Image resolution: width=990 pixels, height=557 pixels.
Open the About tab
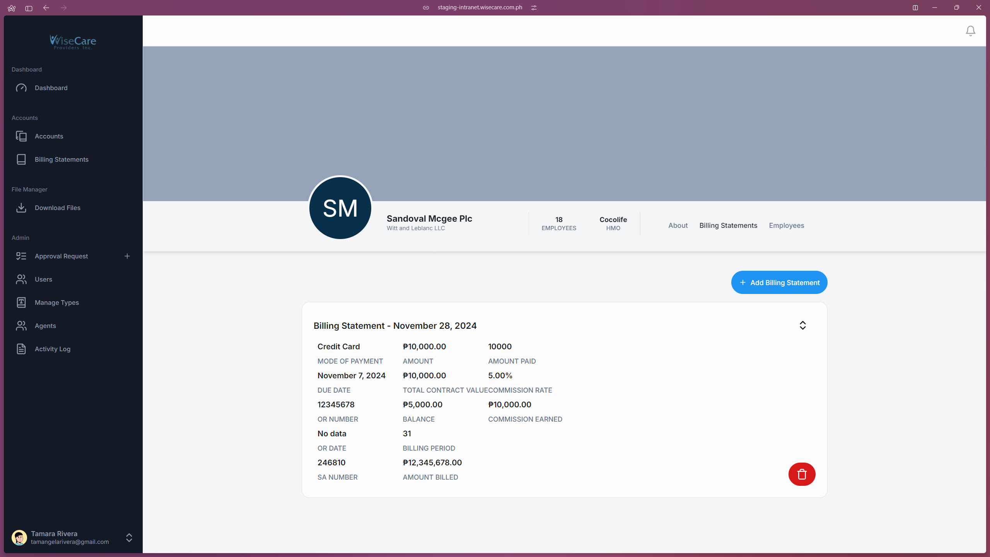[678, 225]
